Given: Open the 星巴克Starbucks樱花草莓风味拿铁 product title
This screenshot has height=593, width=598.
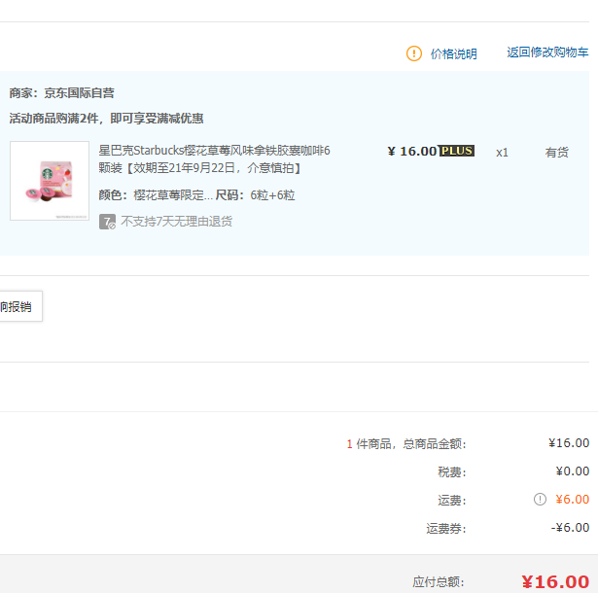Looking at the screenshot, I should [x=214, y=159].
